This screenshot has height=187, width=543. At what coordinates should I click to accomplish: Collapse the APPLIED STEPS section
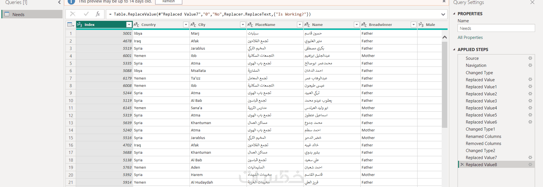coord(454,50)
